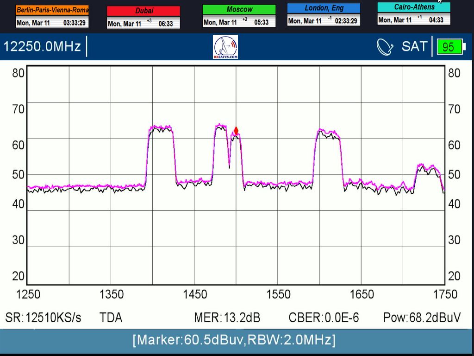Click the MER:13.2dB reading

click(x=227, y=318)
